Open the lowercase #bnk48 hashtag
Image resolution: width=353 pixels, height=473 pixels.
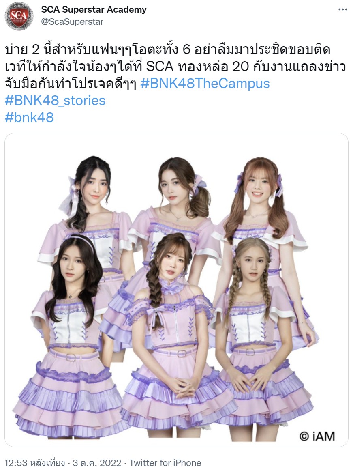(29, 117)
